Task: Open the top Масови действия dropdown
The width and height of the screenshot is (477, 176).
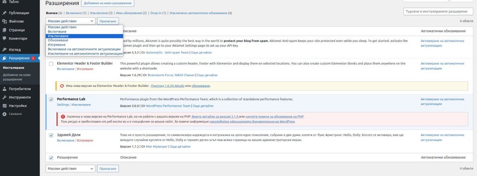Action: pyautogui.click(x=71, y=21)
